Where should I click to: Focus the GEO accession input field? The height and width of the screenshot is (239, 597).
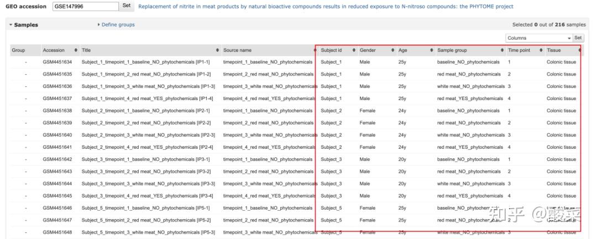click(85, 6)
